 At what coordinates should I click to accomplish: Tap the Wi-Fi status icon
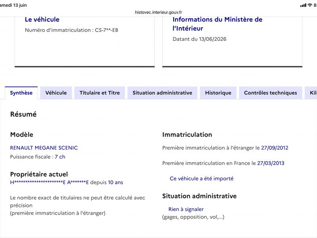click(310, 5)
